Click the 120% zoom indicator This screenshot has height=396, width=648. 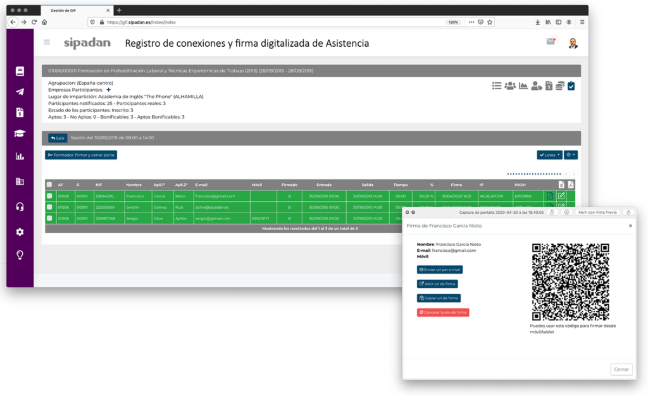tap(453, 22)
